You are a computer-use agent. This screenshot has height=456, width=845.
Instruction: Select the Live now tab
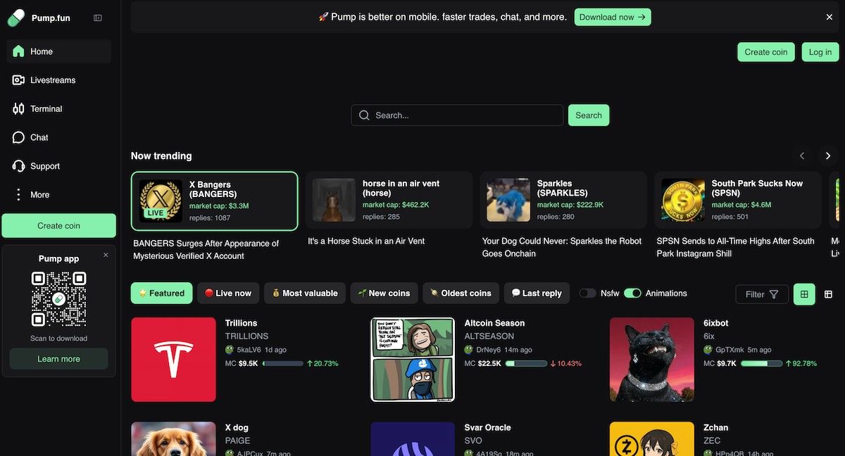tap(228, 293)
